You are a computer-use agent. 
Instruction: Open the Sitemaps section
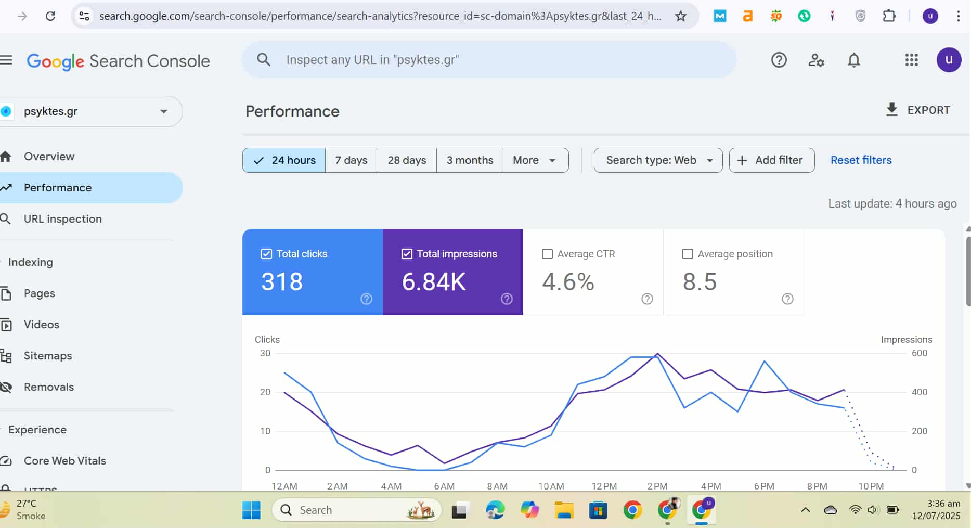click(48, 356)
